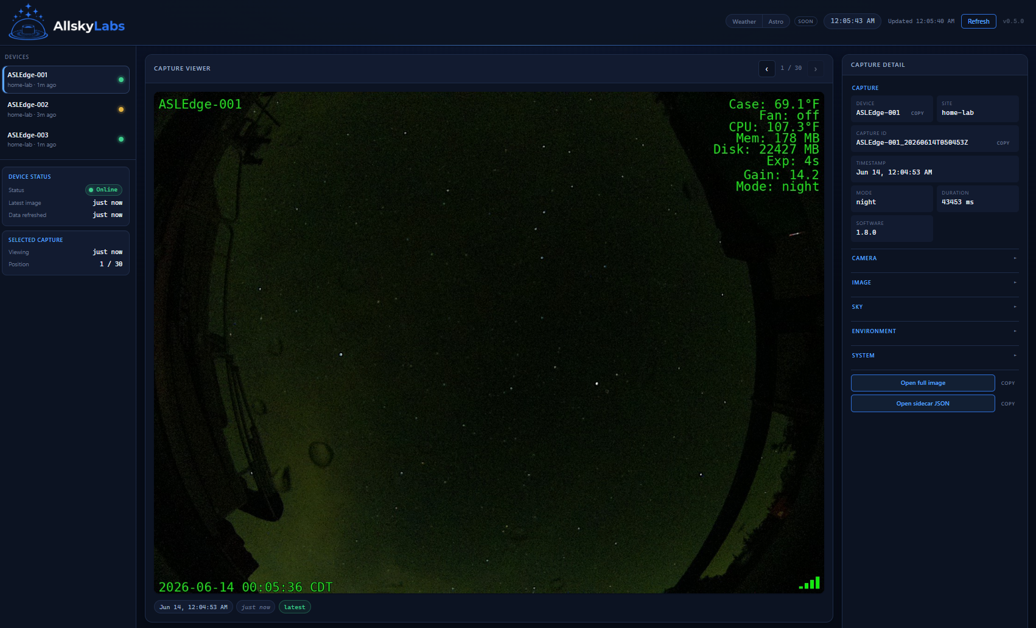Viewport: 1036px width, 628px height.
Task: Click the Timestamp value in capture detail
Action: [894, 173]
